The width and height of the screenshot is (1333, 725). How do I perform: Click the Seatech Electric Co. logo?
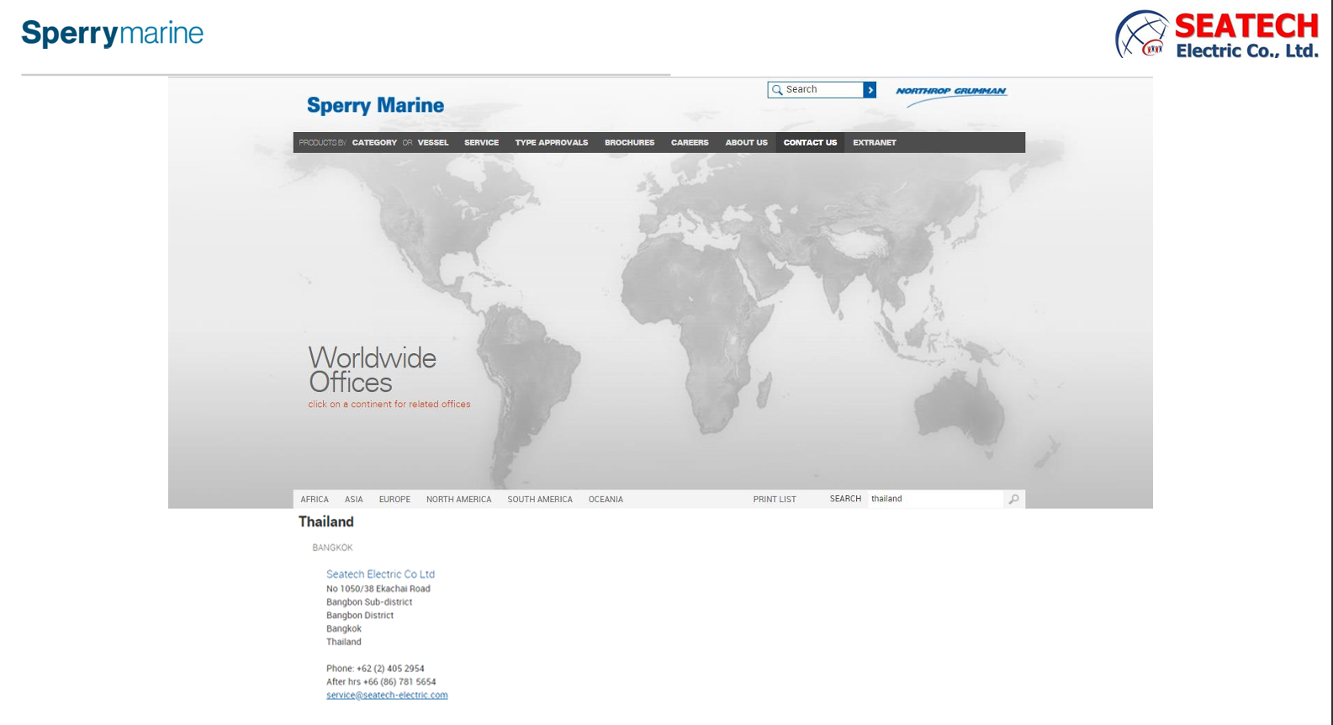pos(1216,35)
